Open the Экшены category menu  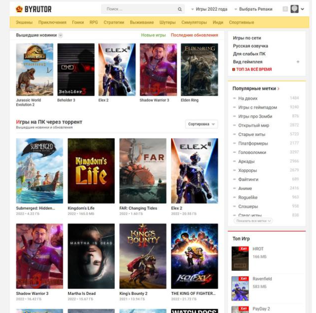(24, 22)
